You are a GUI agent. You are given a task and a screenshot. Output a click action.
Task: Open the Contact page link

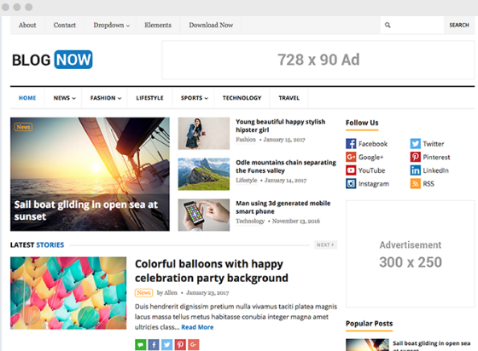coord(65,26)
